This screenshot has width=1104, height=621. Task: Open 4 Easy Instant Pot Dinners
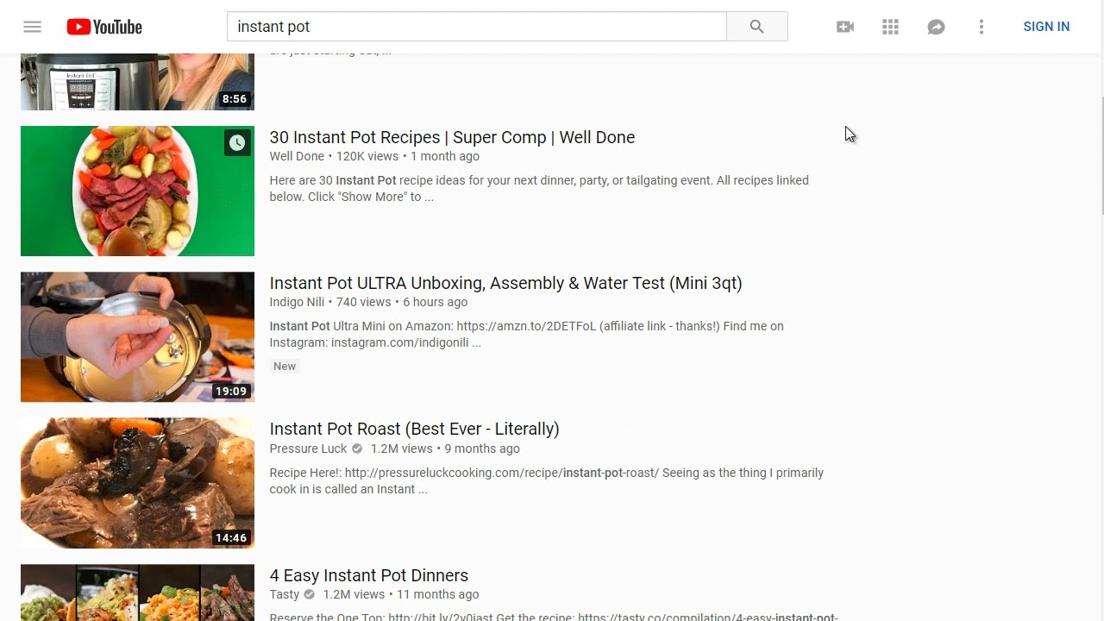pyautogui.click(x=368, y=575)
